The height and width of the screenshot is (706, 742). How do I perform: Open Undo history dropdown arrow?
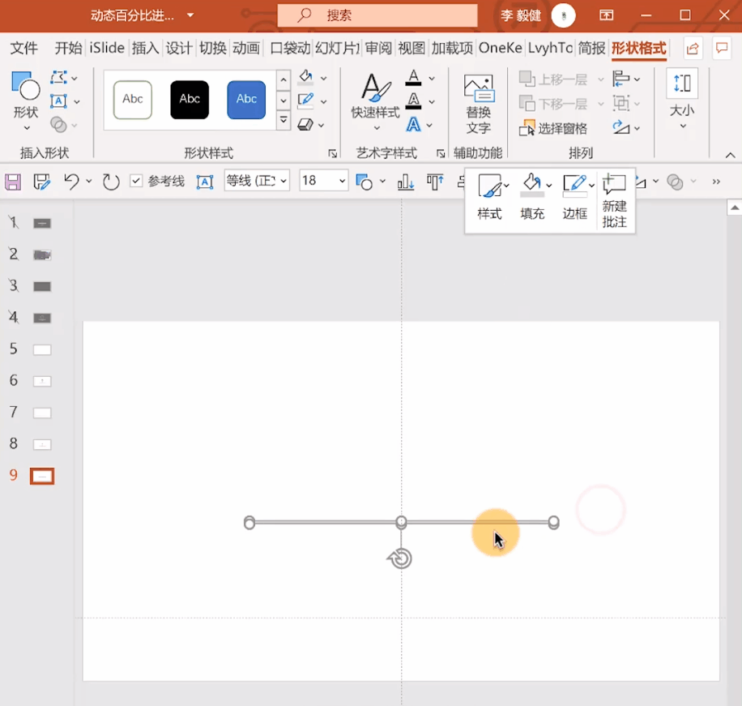pyautogui.click(x=88, y=182)
